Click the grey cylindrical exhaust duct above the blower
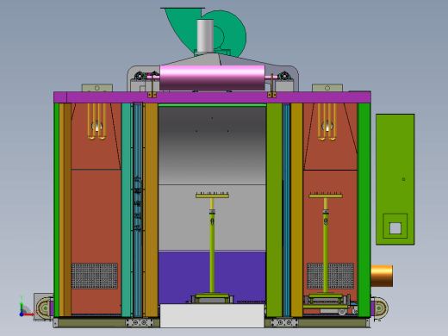 205,36
